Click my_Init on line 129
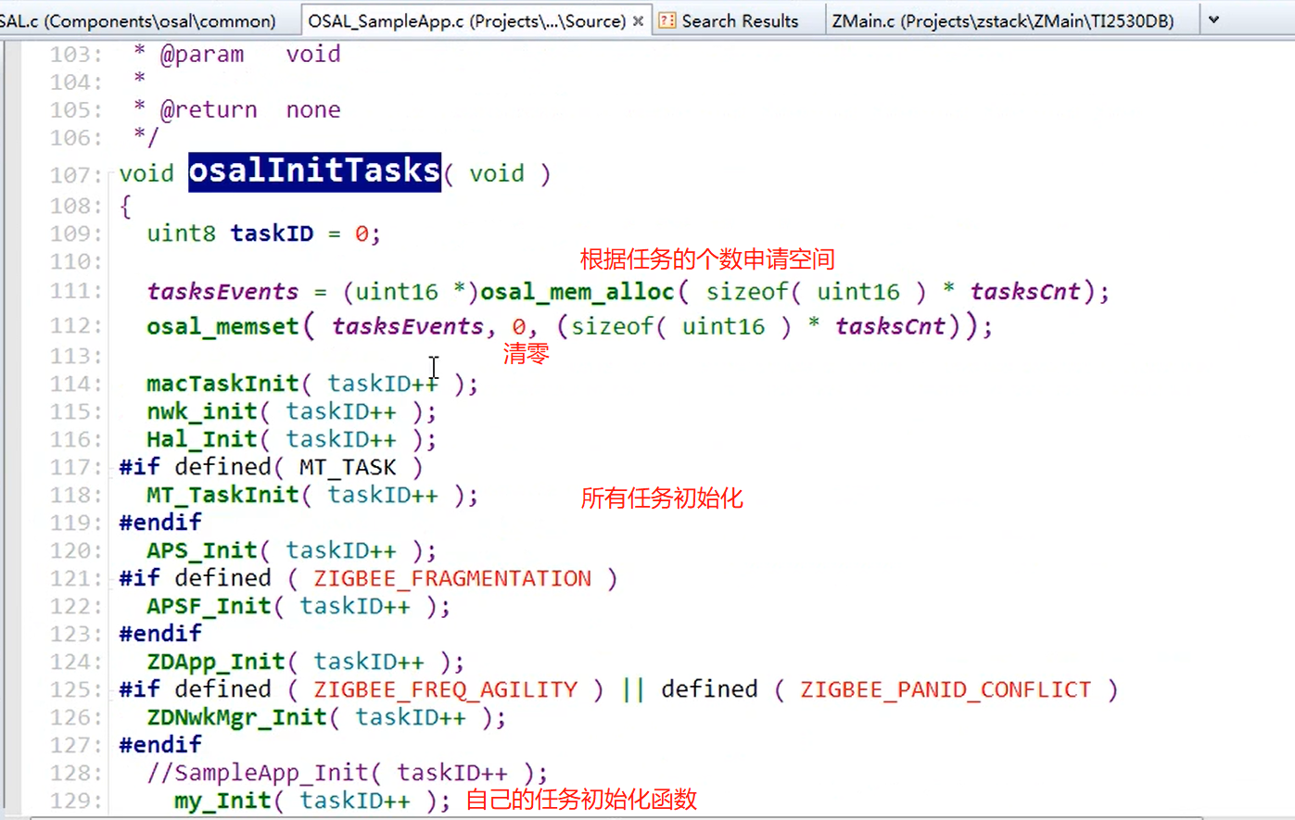1295x820 pixels. (x=222, y=801)
